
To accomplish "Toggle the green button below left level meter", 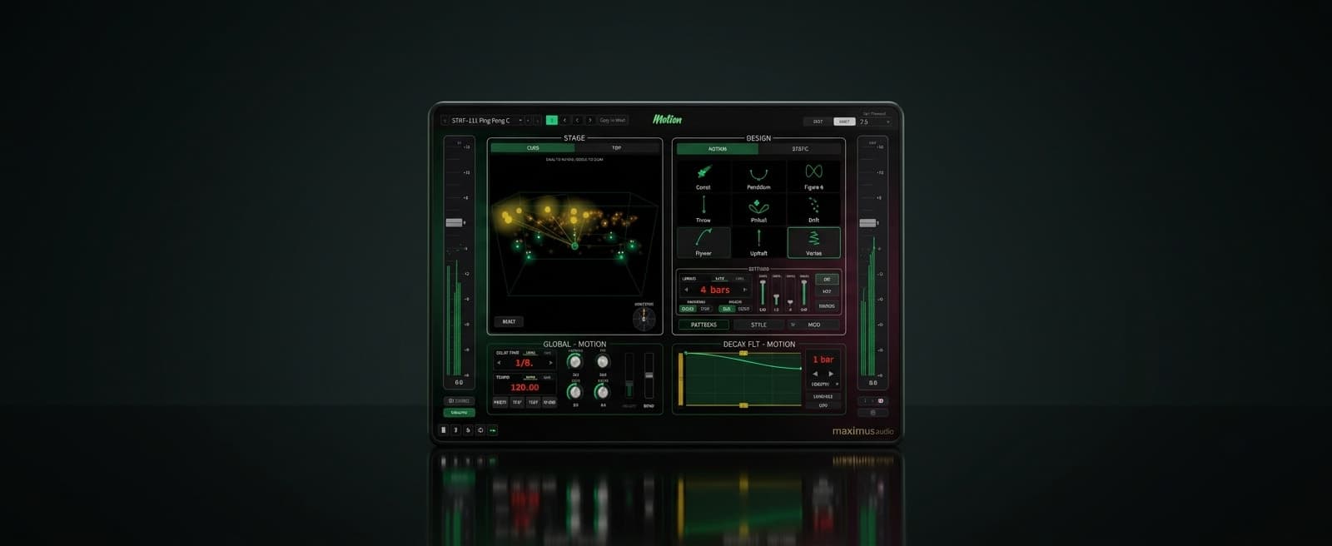I will pos(459,412).
